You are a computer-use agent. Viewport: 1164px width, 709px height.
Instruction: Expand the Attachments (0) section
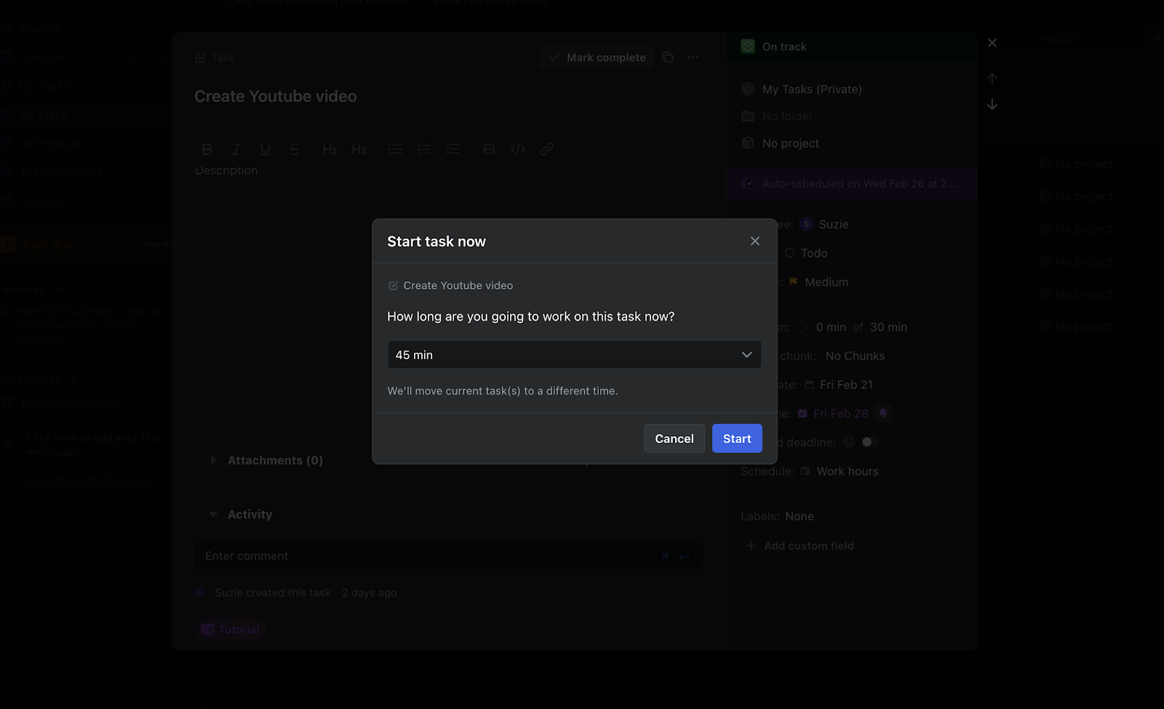(213, 460)
